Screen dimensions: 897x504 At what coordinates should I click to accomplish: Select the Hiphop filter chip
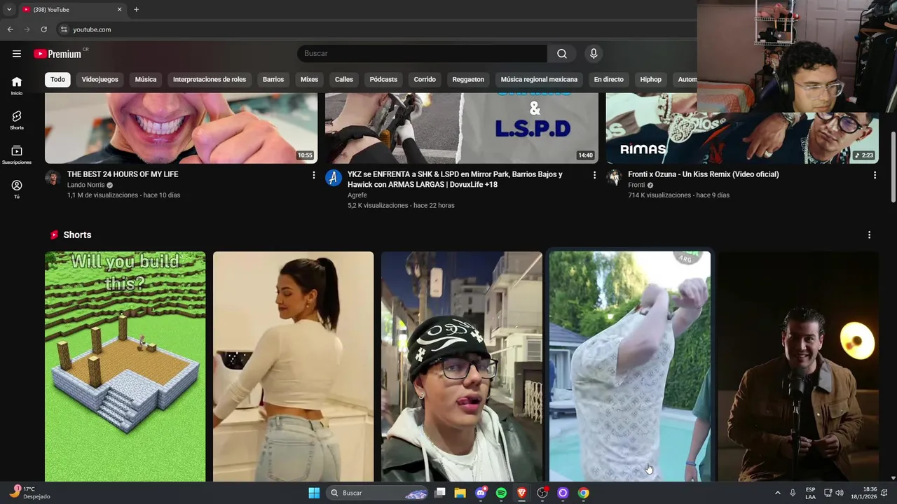click(x=650, y=79)
